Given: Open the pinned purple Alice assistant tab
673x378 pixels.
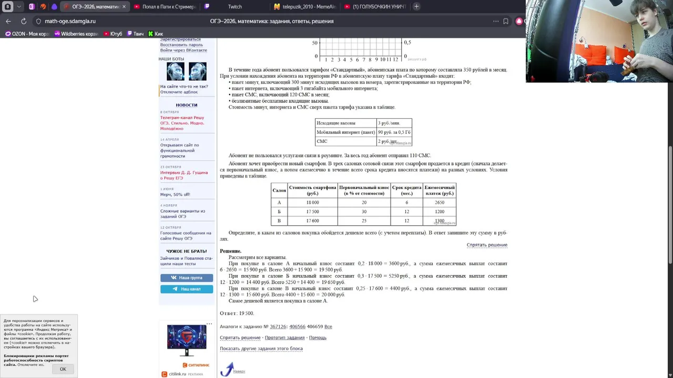Looking at the screenshot, I should point(54,7).
